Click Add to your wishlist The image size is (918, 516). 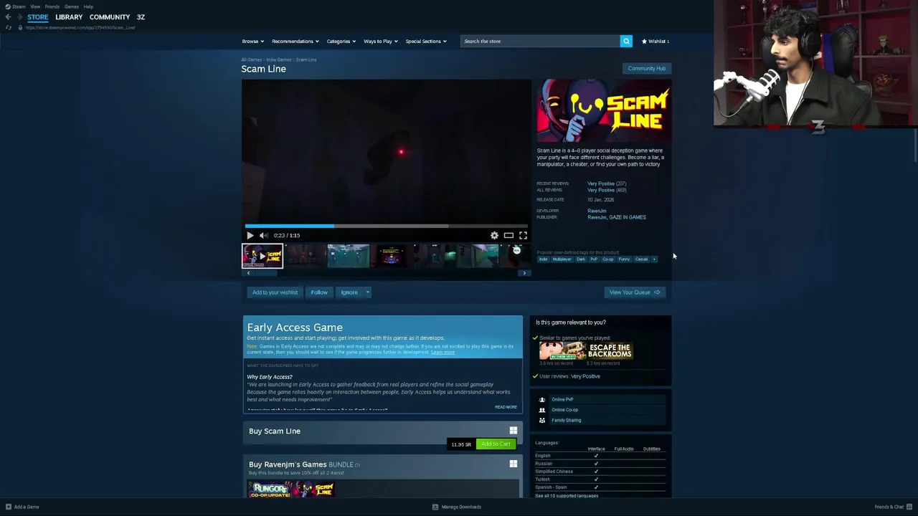[x=275, y=292]
